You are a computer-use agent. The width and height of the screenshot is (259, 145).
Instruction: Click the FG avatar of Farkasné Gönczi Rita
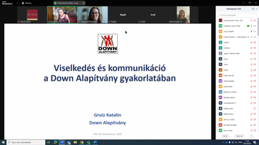(x=220, y=26)
